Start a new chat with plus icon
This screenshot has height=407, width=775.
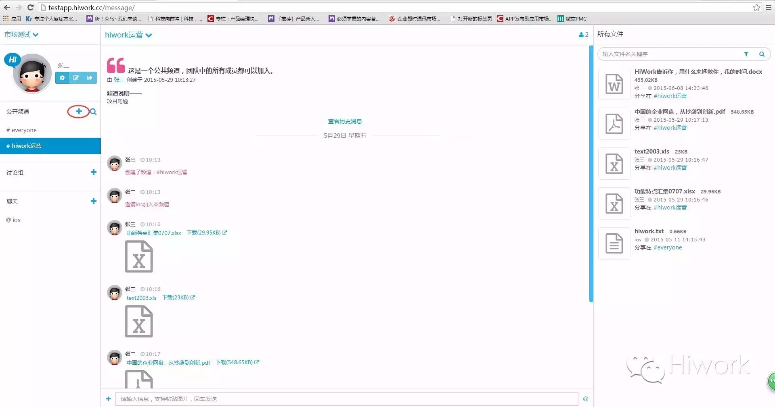[x=94, y=201]
